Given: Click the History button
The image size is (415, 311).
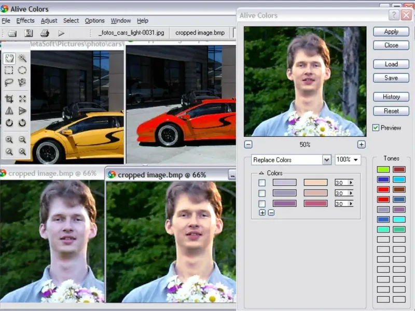Looking at the screenshot, I should pyautogui.click(x=391, y=97).
